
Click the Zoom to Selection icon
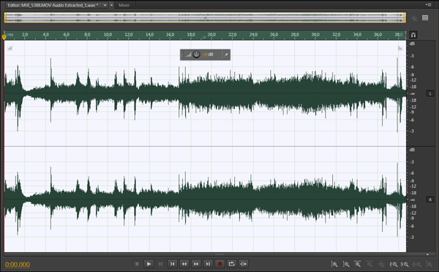pyautogui.click(x=416, y=264)
